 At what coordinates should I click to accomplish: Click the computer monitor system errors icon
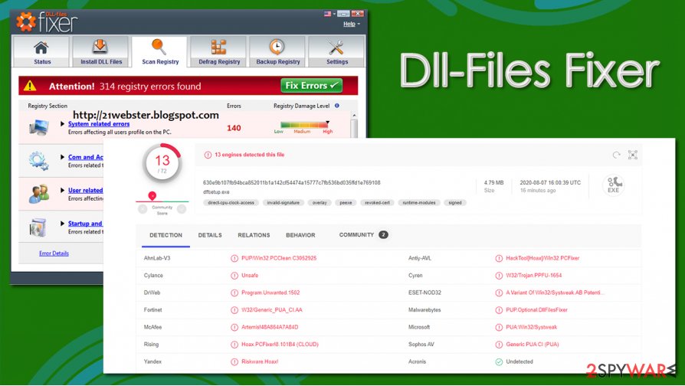39,128
